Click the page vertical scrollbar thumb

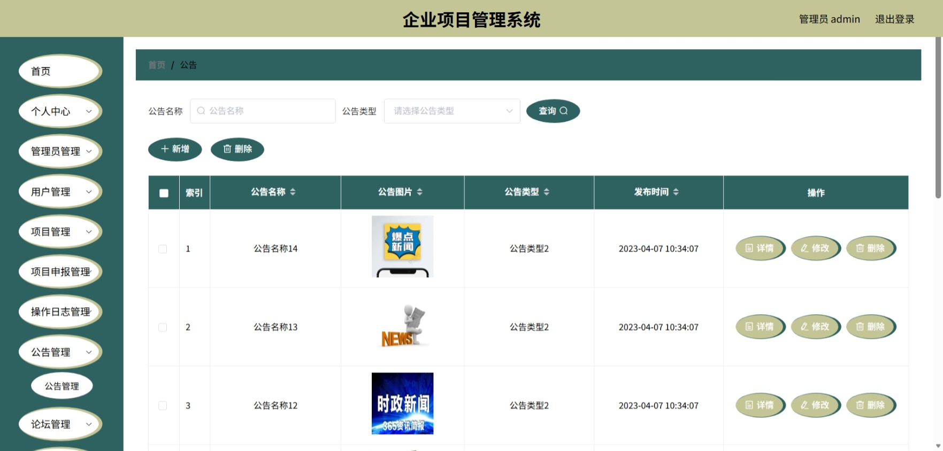click(x=938, y=118)
